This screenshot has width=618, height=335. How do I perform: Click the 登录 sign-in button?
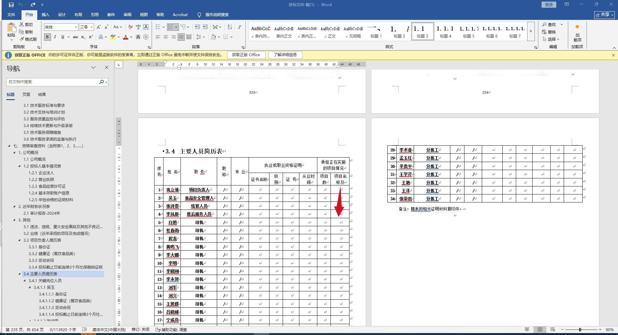tap(549, 4)
